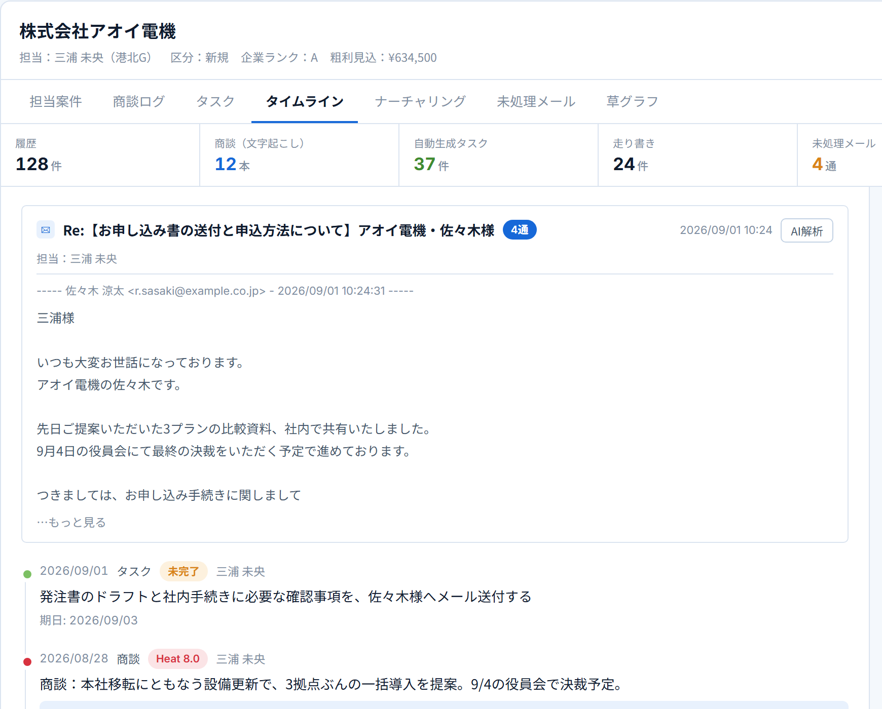Click the red marker for 2026/08/28 商談

coord(27,661)
